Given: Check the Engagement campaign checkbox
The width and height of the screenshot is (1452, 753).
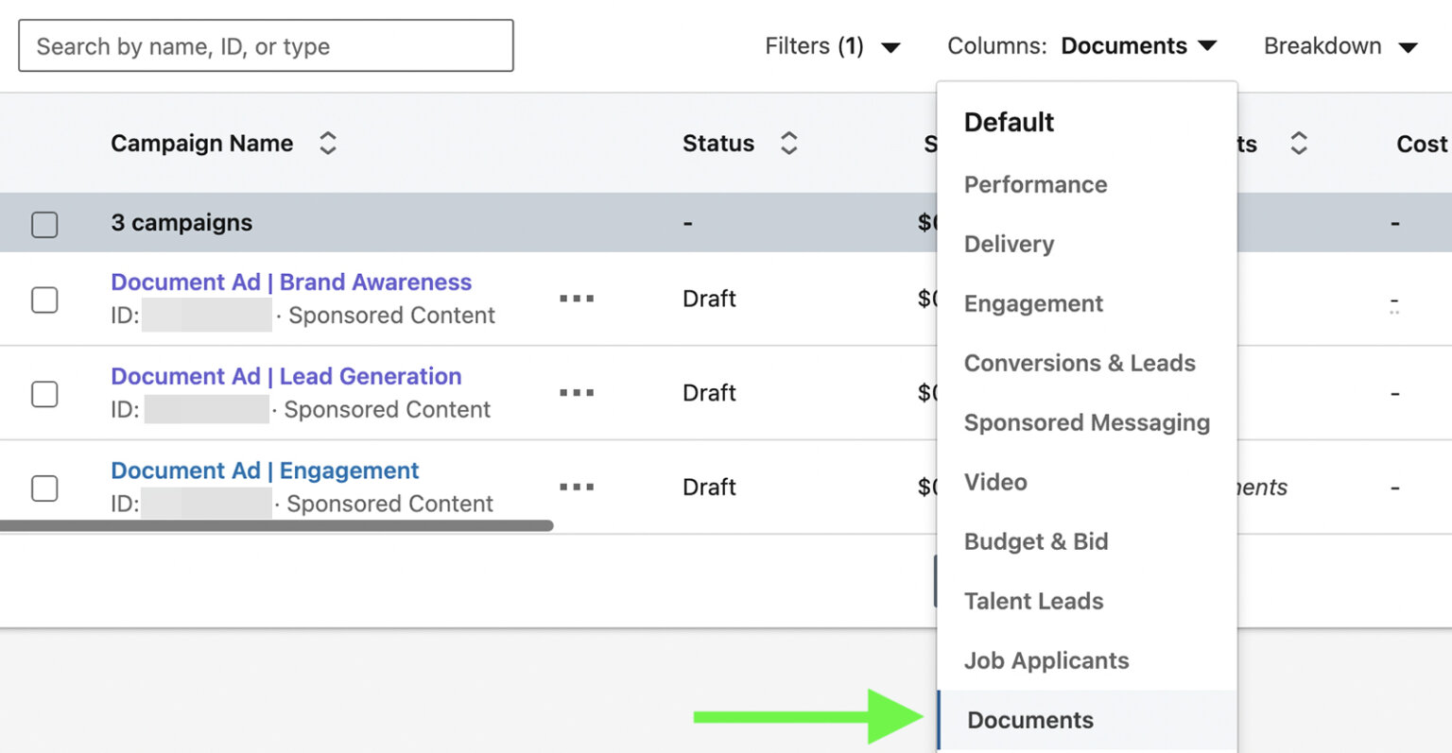Looking at the screenshot, I should [x=44, y=488].
